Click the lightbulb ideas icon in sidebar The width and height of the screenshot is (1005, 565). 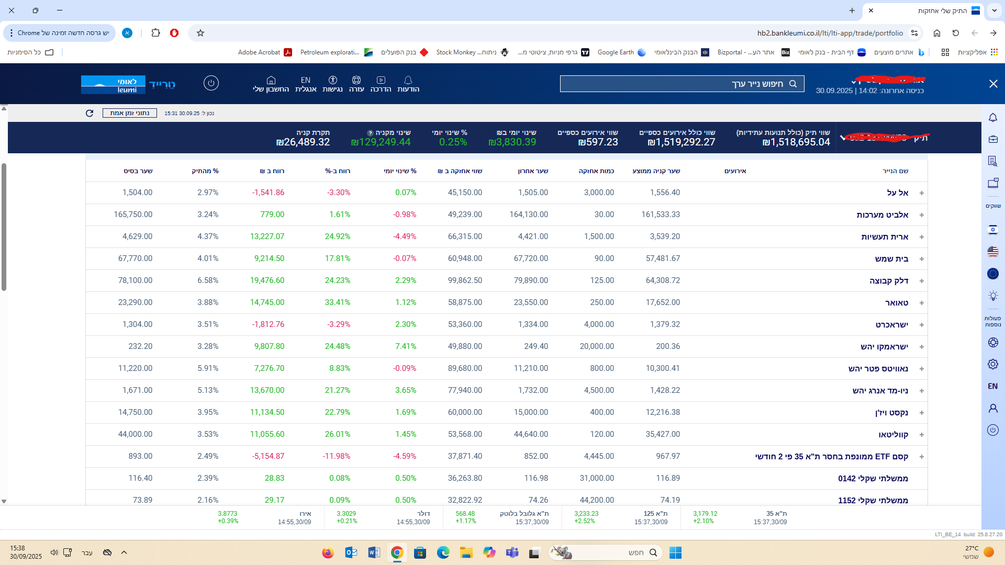tap(992, 296)
